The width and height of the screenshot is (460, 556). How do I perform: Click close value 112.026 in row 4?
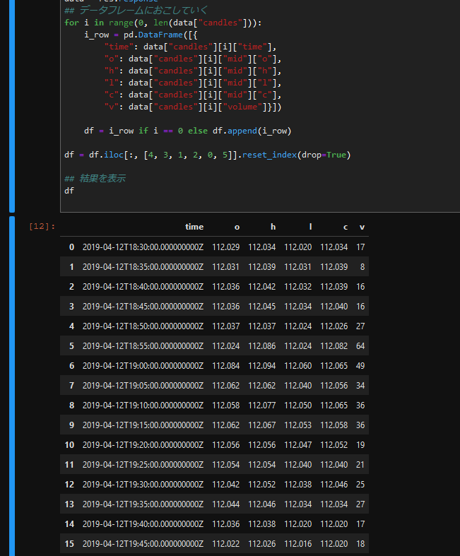334,326
